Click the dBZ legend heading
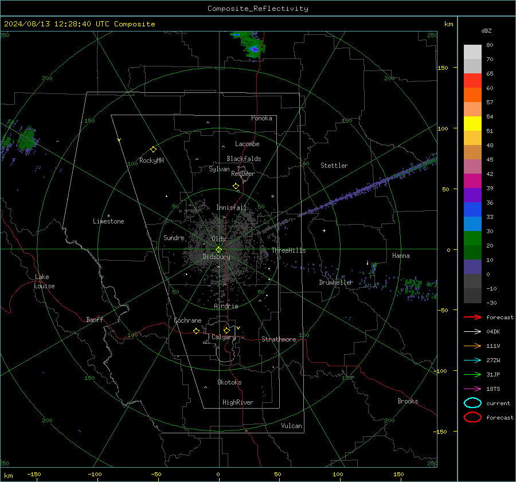This screenshot has width=516, height=482. click(x=486, y=31)
